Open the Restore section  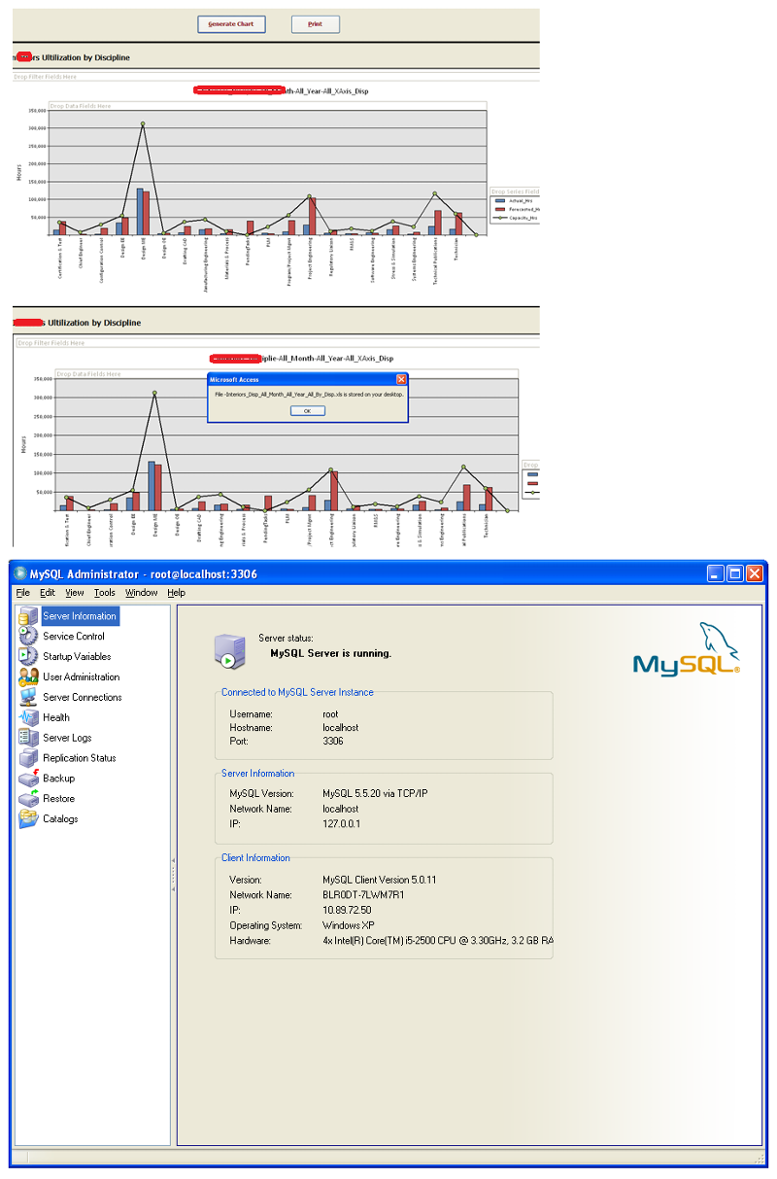pyautogui.click(x=58, y=799)
